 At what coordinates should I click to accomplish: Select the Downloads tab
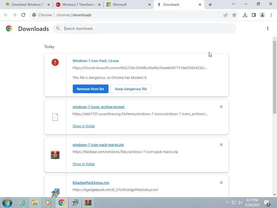(171, 5)
